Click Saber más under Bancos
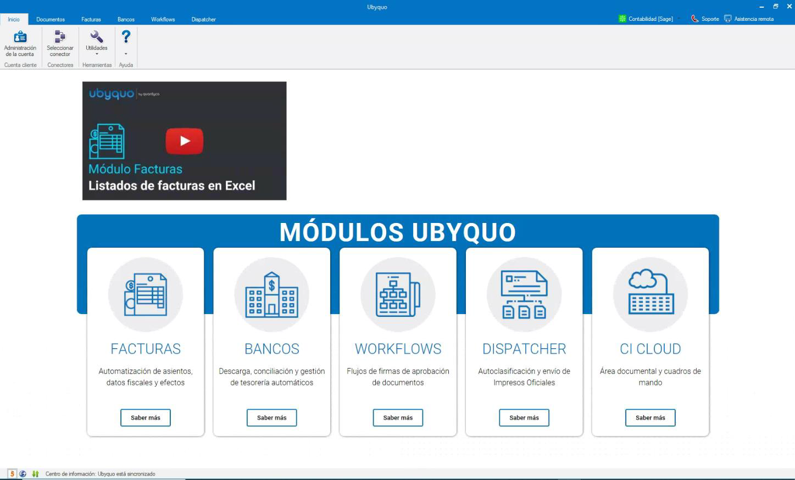795x480 pixels. pyautogui.click(x=272, y=418)
